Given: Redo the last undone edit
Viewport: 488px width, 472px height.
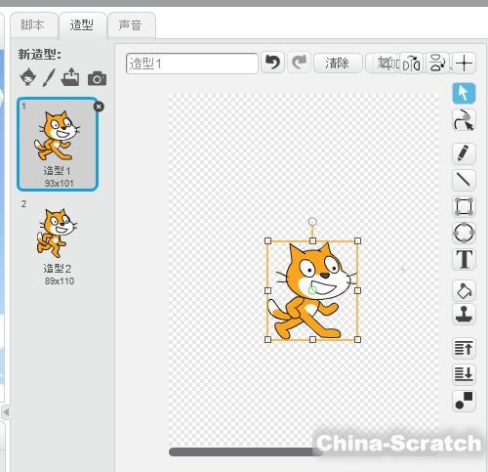Looking at the screenshot, I should [299, 63].
